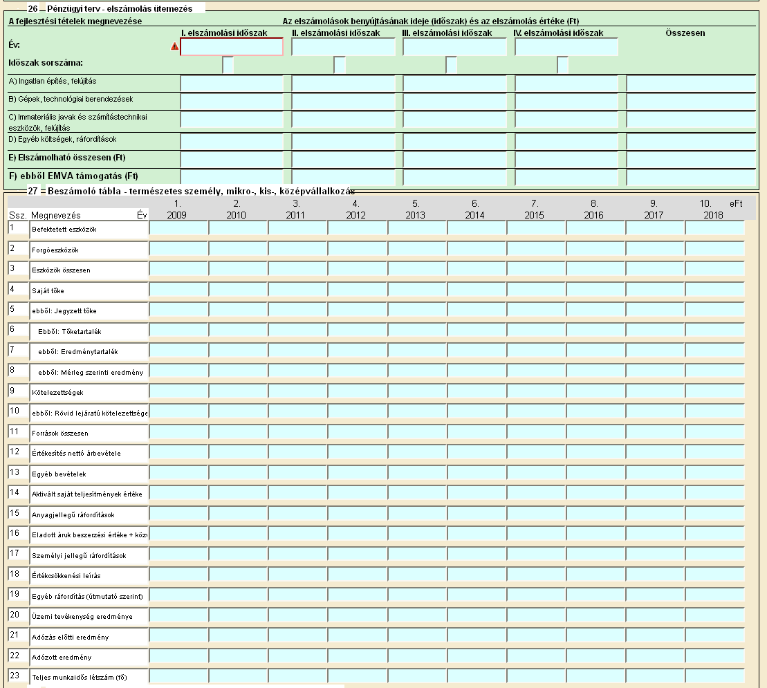Click the red warning triangle icon beside Év
This screenshot has height=688, width=767.
point(174,46)
